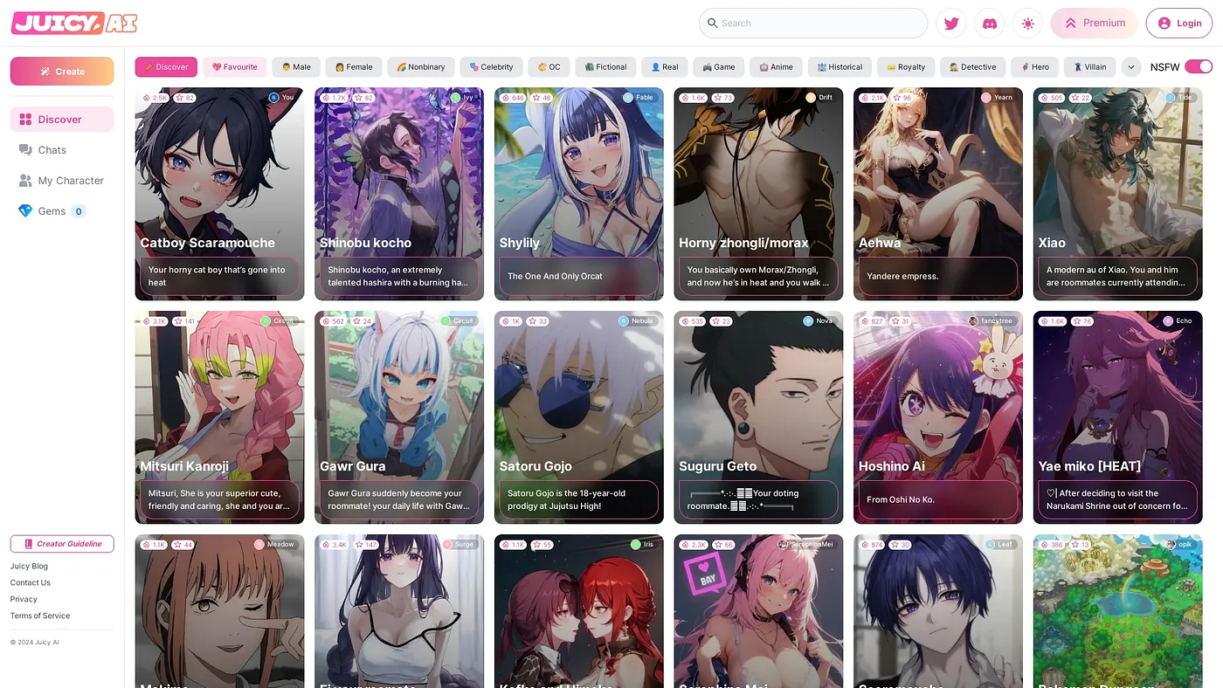Open Discover in the sidebar

[x=62, y=120]
